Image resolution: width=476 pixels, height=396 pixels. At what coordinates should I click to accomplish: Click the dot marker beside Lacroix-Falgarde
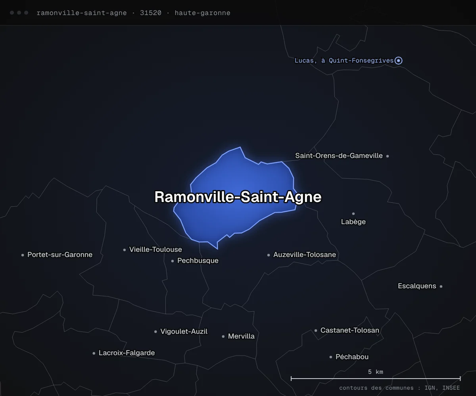coord(94,353)
